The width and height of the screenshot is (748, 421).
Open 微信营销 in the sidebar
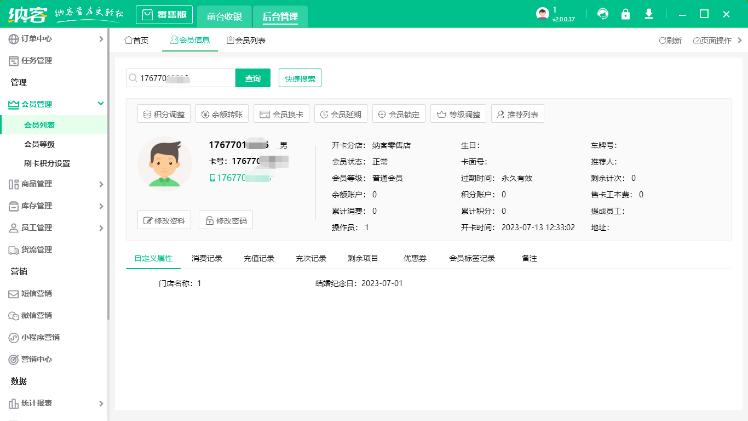click(38, 316)
